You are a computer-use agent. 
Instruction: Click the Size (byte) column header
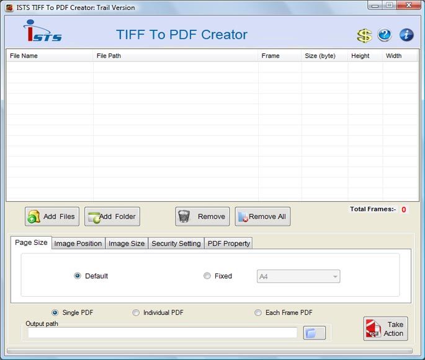coord(324,56)
